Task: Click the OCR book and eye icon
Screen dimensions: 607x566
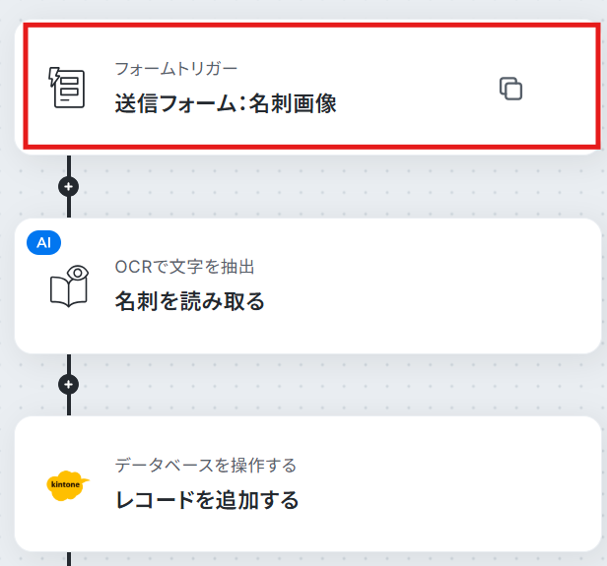Action: point(69,286)
